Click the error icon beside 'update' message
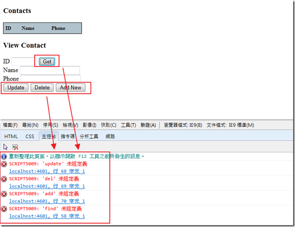The width and height of the screenshot is (295, 227). (4, 164)
